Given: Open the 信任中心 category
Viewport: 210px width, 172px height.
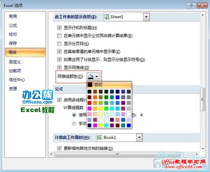Looking at the screenshot, I should coord(17,80).
